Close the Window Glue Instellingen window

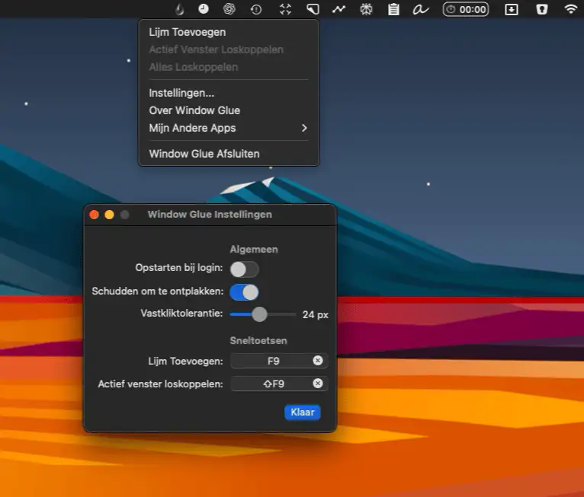pos(94,215)
